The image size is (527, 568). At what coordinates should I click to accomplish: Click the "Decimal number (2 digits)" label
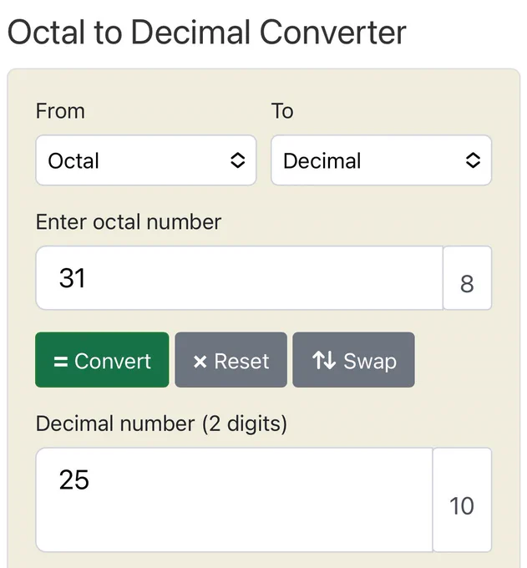(x=161, y=423)
